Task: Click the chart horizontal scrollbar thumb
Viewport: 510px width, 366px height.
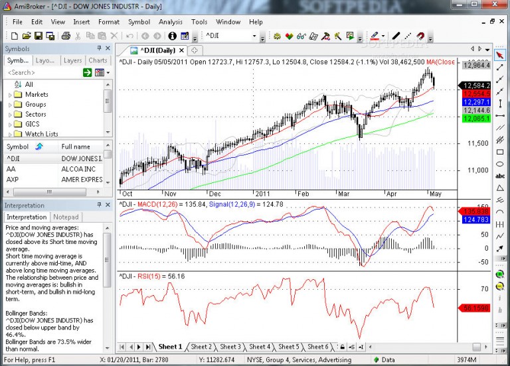Action: (477, 347)
